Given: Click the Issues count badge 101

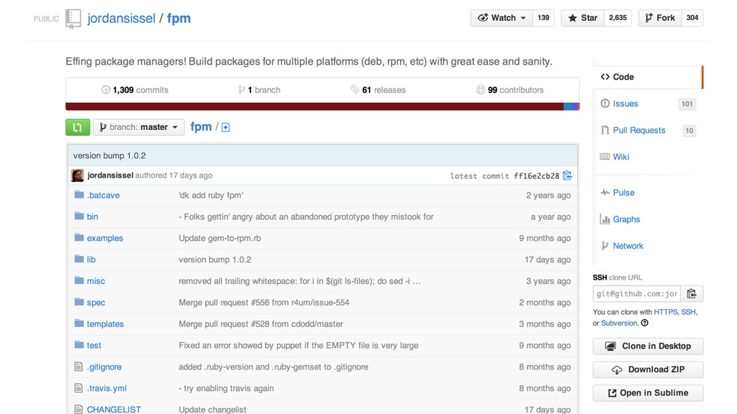Looking at the screenshot, I should pos(687,103).
